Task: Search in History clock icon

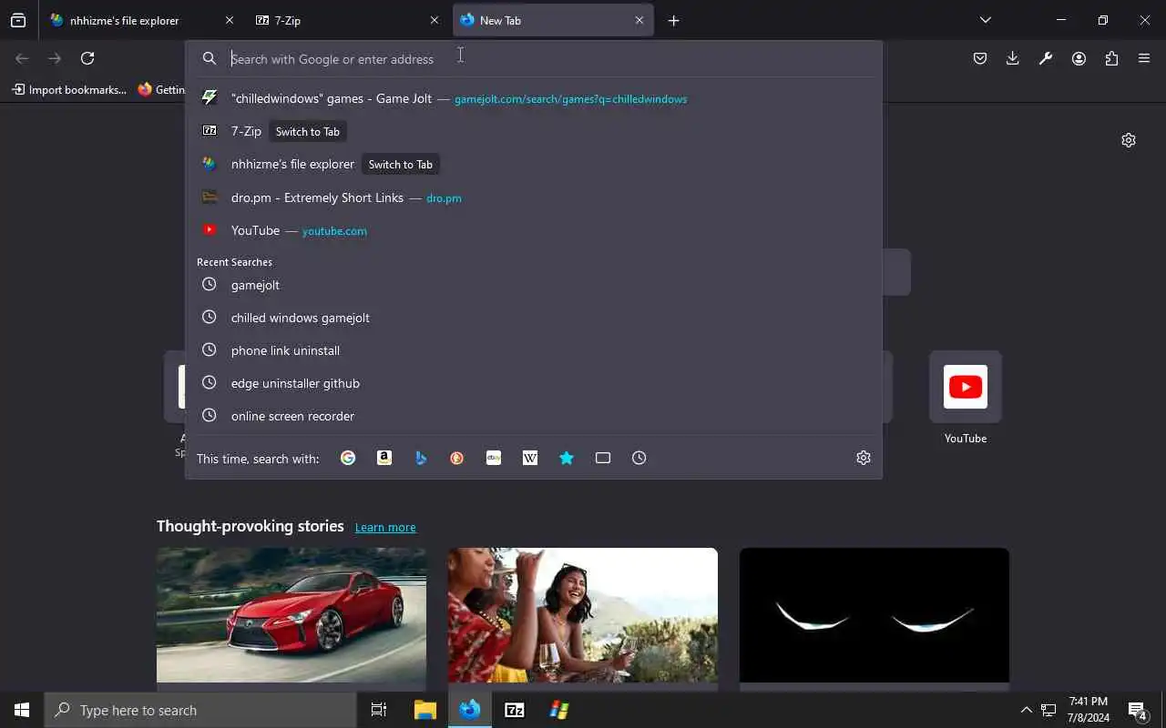Action: [x=639, y=458]
